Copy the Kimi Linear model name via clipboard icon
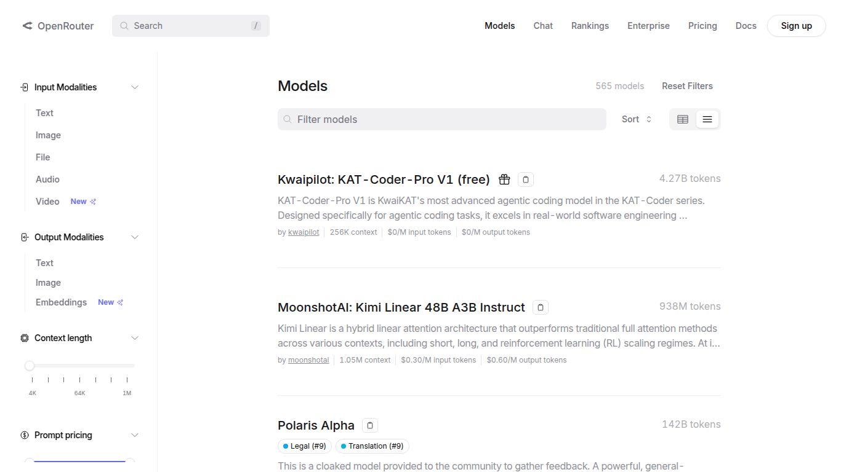This screenshot has height=472, width=841. (540, 307)
